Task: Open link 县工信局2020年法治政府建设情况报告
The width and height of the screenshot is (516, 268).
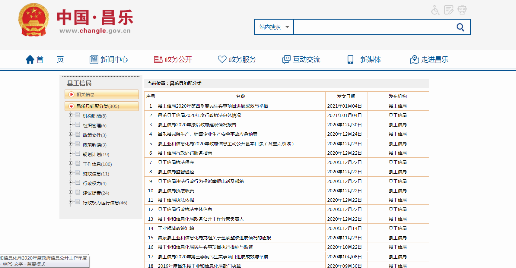Action: [197, 125]
